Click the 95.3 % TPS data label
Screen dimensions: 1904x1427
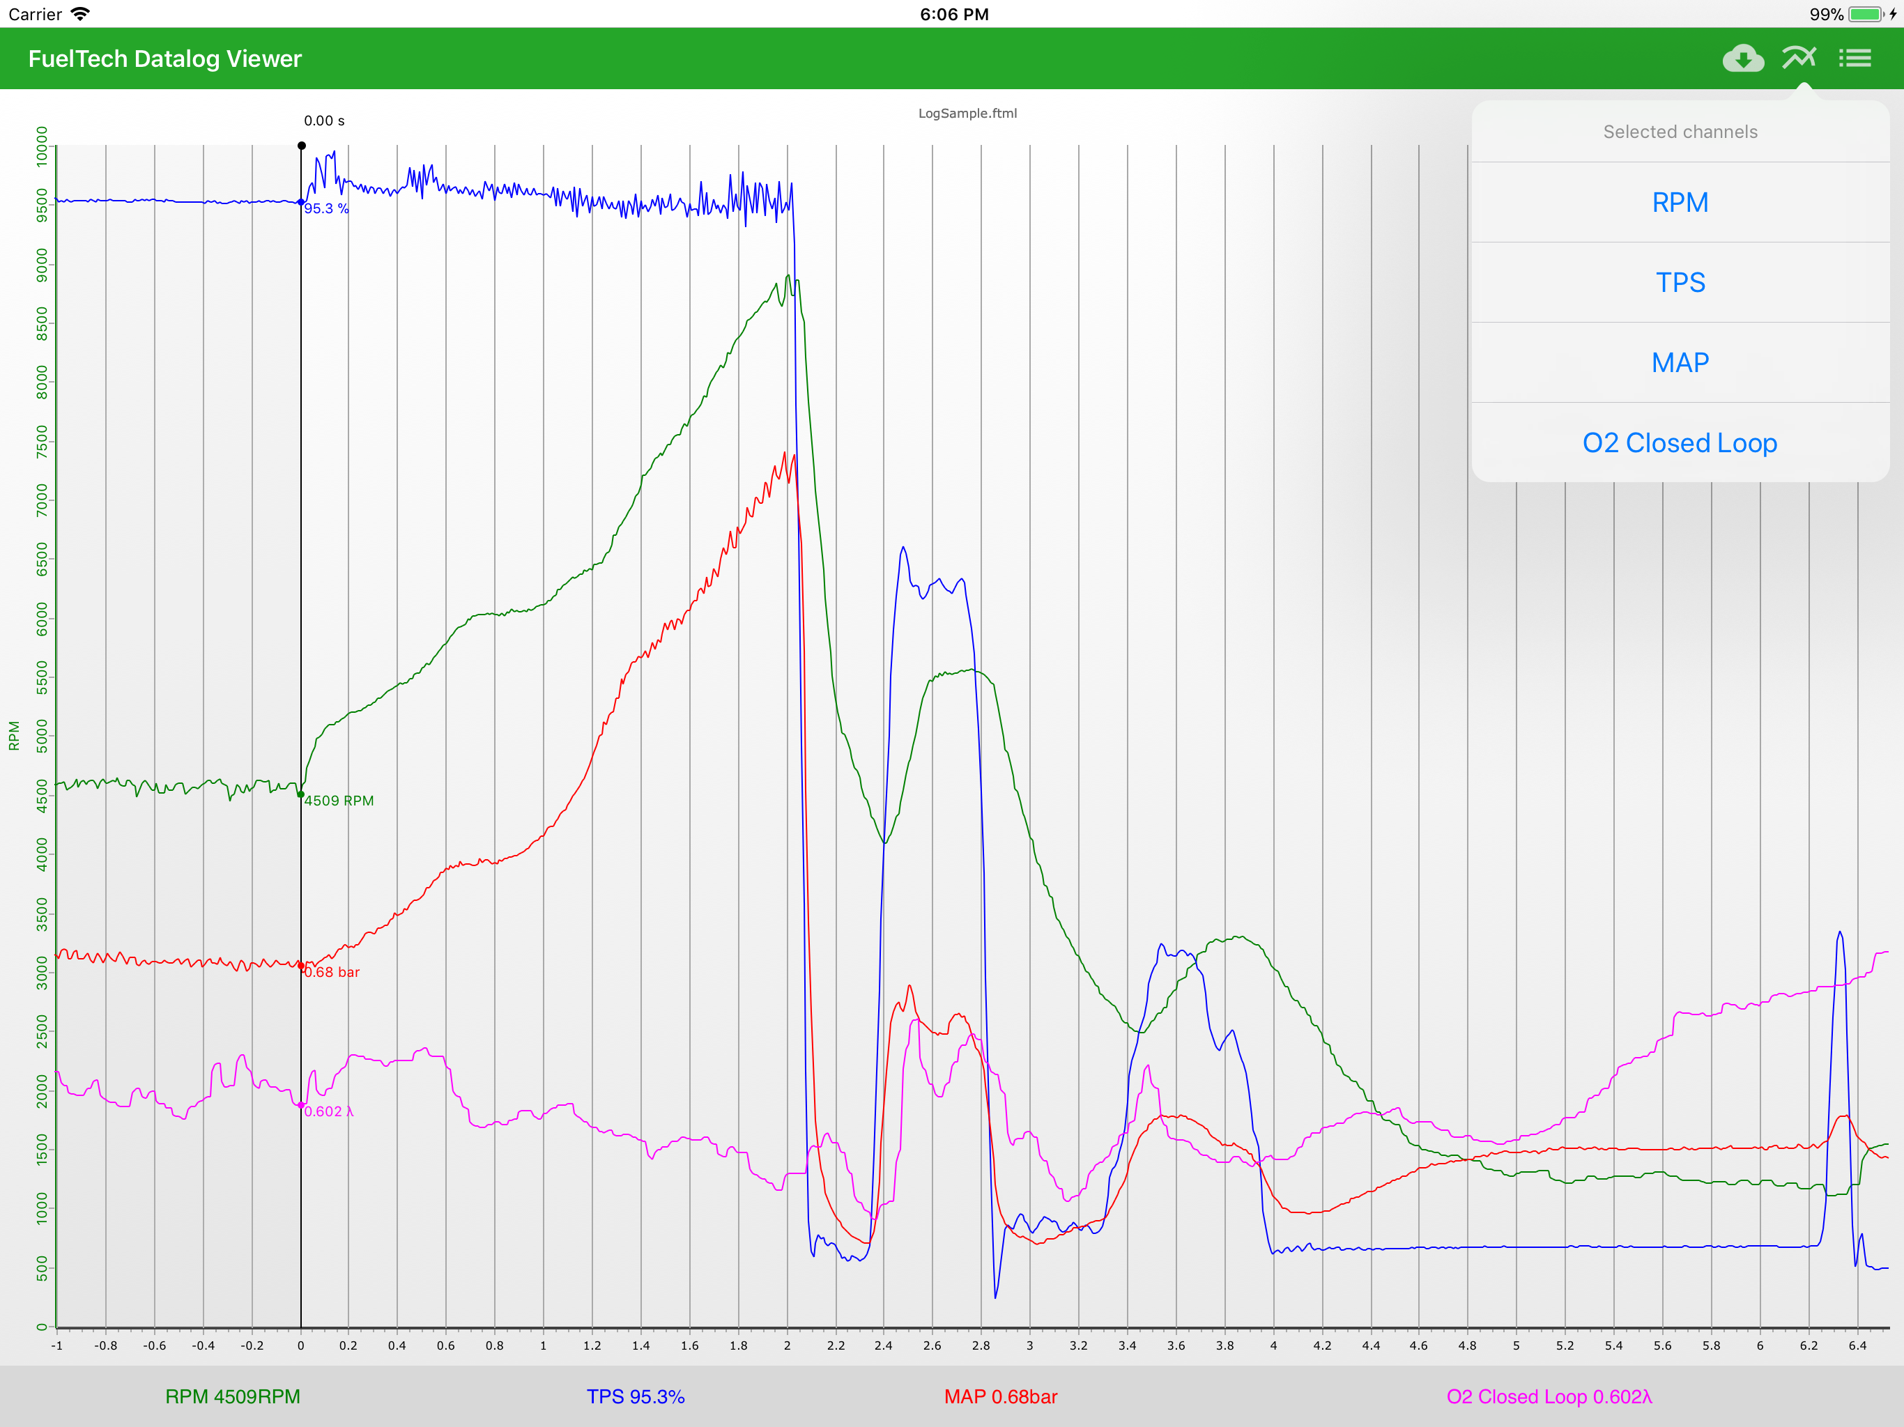[326, 208]
